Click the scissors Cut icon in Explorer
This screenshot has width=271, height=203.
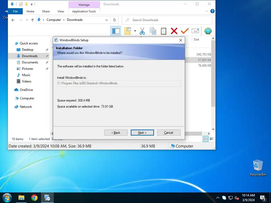coord(142,31)
